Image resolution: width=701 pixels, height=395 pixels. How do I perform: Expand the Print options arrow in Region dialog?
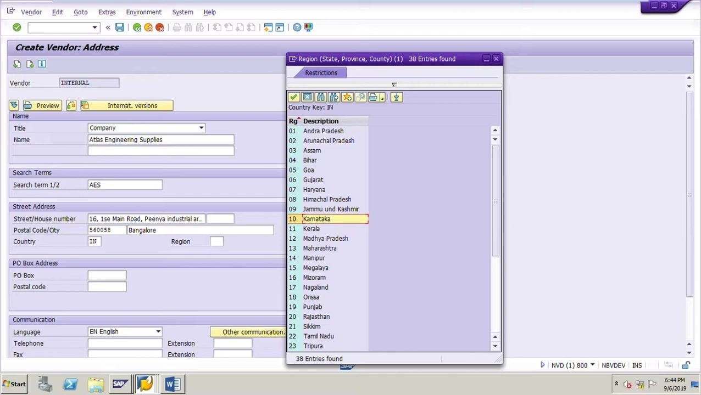pyautogui.click(x=382, y=98)
